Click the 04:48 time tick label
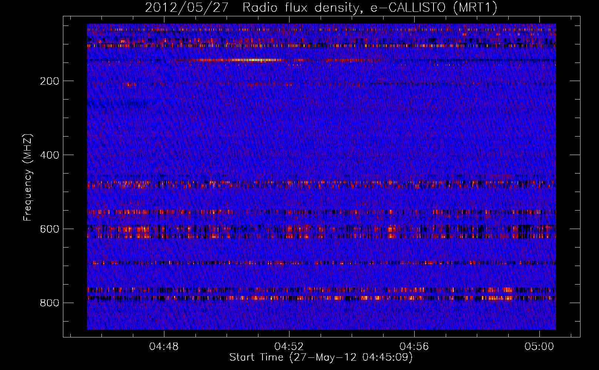 (164, 347)
